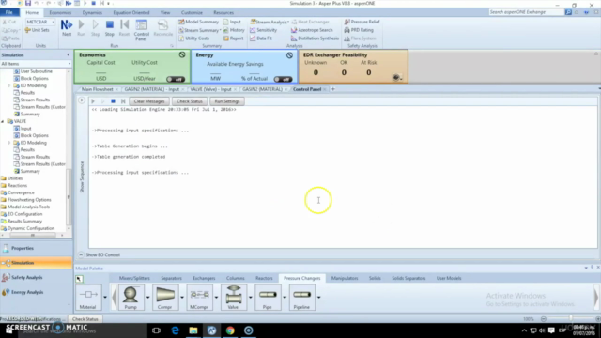The image size is (601, 338).
Task: Open File Explorer from taskbar
Action: [x=193, y=330]
